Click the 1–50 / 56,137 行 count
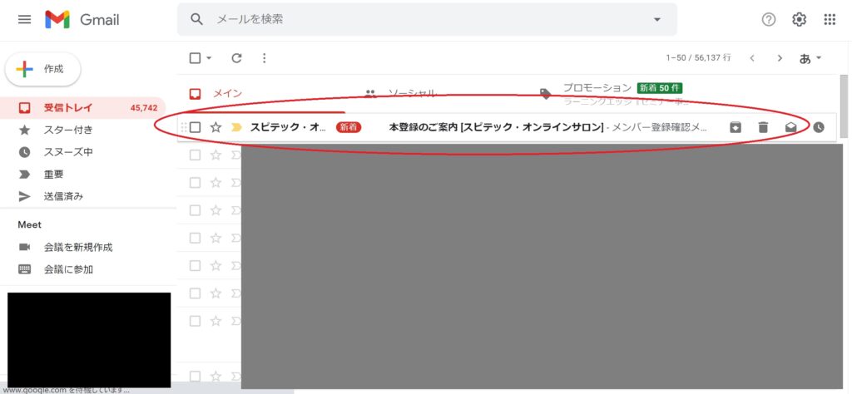This screenshot has width=852, height=394. [698, 57]
